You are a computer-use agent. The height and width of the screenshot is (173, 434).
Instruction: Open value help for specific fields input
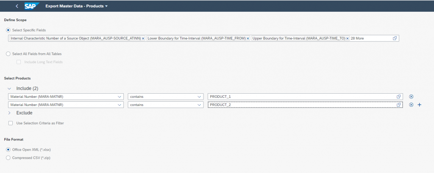coord(395,38)
